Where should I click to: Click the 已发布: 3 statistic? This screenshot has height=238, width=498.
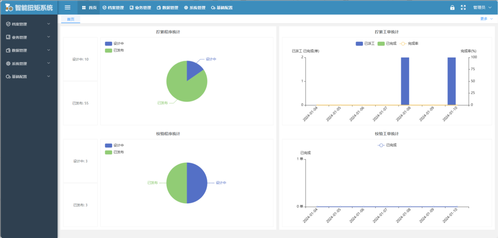coord(80,205)
